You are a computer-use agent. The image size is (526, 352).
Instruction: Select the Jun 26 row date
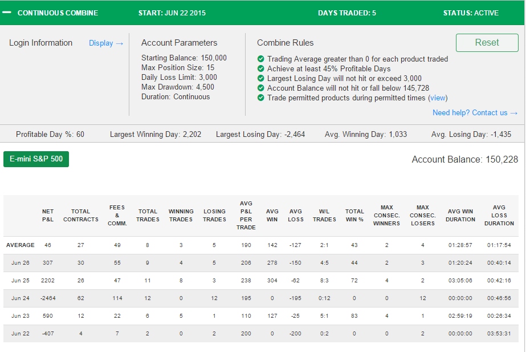tap(21, 263)
